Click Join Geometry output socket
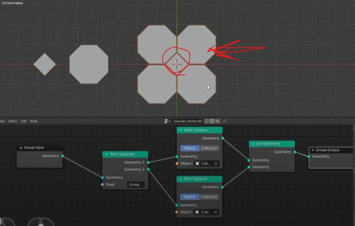 click(295, 152)
